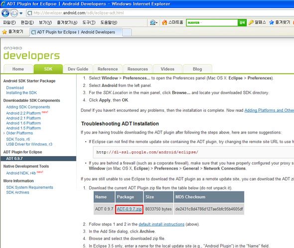The width and height of the screenshot is (294, 248).
Task: Open the Android 1.5 Platform link
Action: coord(23,128)
